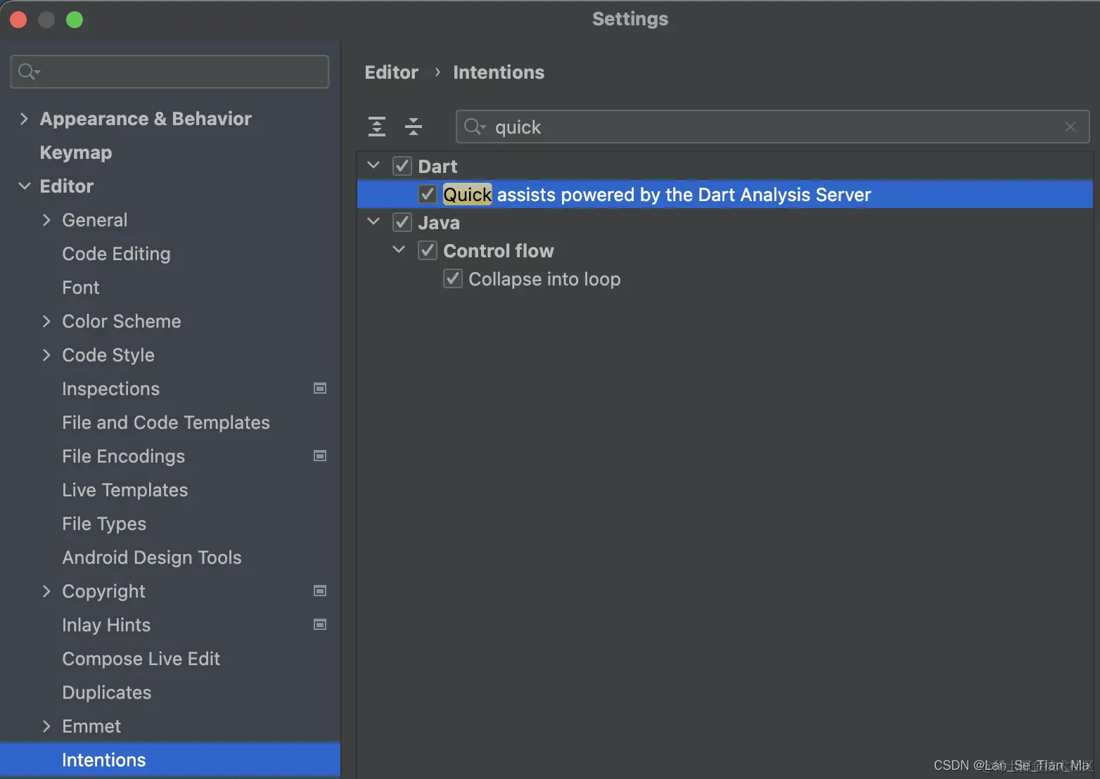The width and height of the screenshot is (1100, 779).
Task: Disable the Collapse into loop intention
Action: pos(453,279)
